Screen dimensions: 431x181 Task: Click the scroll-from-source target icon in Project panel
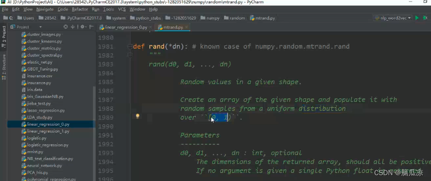(66, 27)
